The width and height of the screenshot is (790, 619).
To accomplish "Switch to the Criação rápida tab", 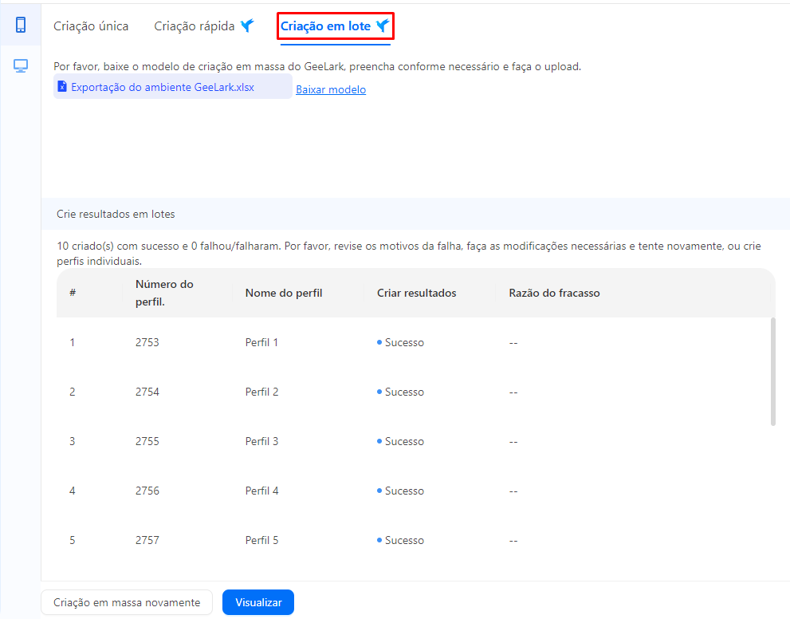I will [195, 26].
